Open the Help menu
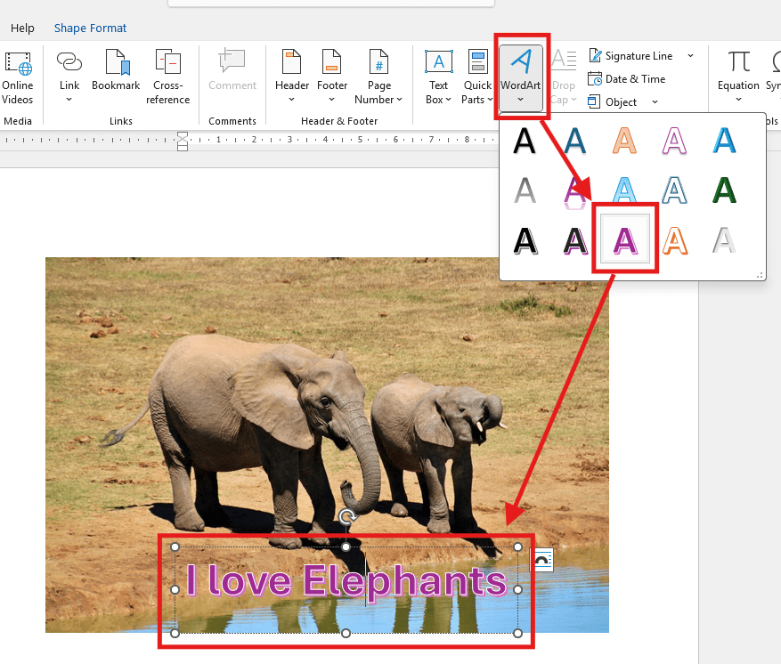This screenshot has height=664, width=781. tap(22, 28)
